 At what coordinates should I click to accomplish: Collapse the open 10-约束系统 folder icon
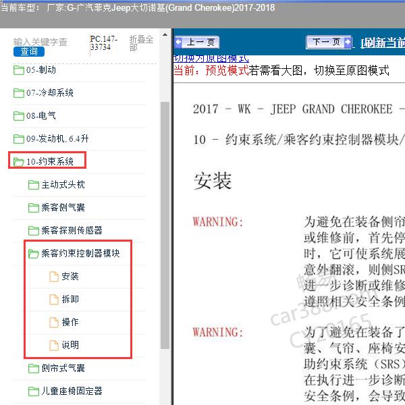[19, 162]
